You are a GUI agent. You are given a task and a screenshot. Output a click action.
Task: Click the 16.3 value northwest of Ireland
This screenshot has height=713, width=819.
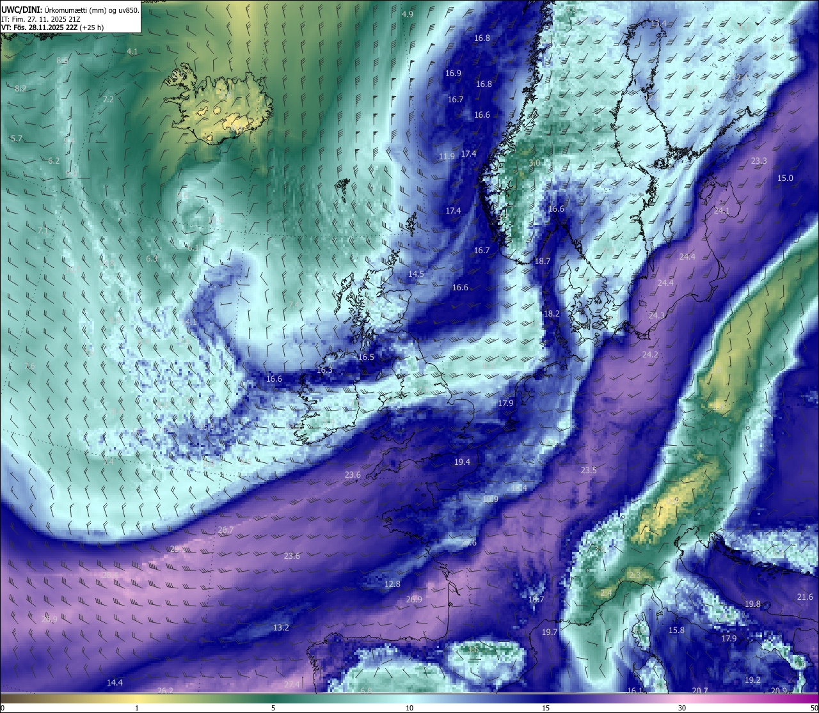[324, 370]
